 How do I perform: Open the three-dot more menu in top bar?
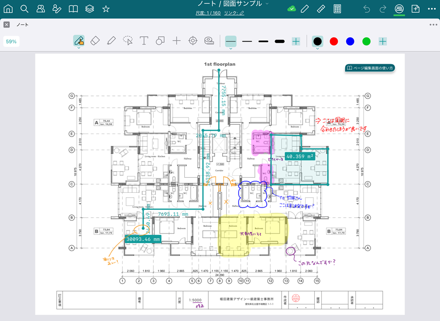(x=431, y=9)
